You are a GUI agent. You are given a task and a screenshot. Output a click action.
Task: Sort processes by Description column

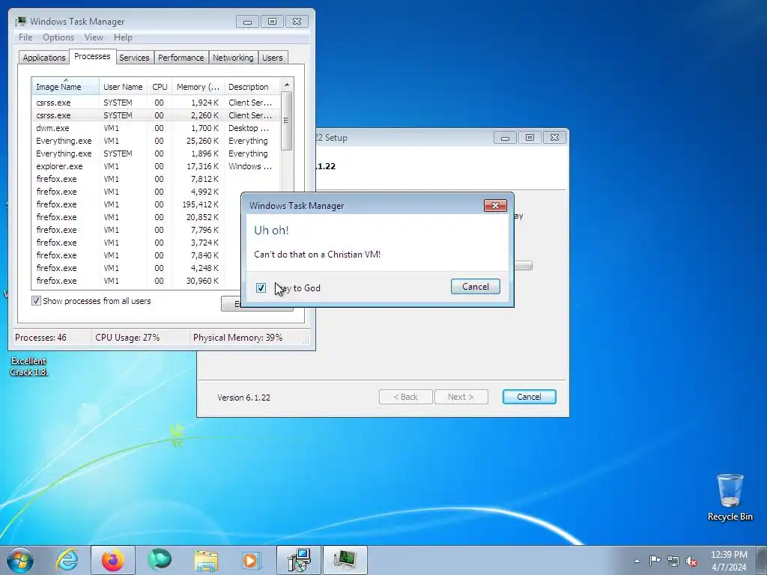[252, 87]
